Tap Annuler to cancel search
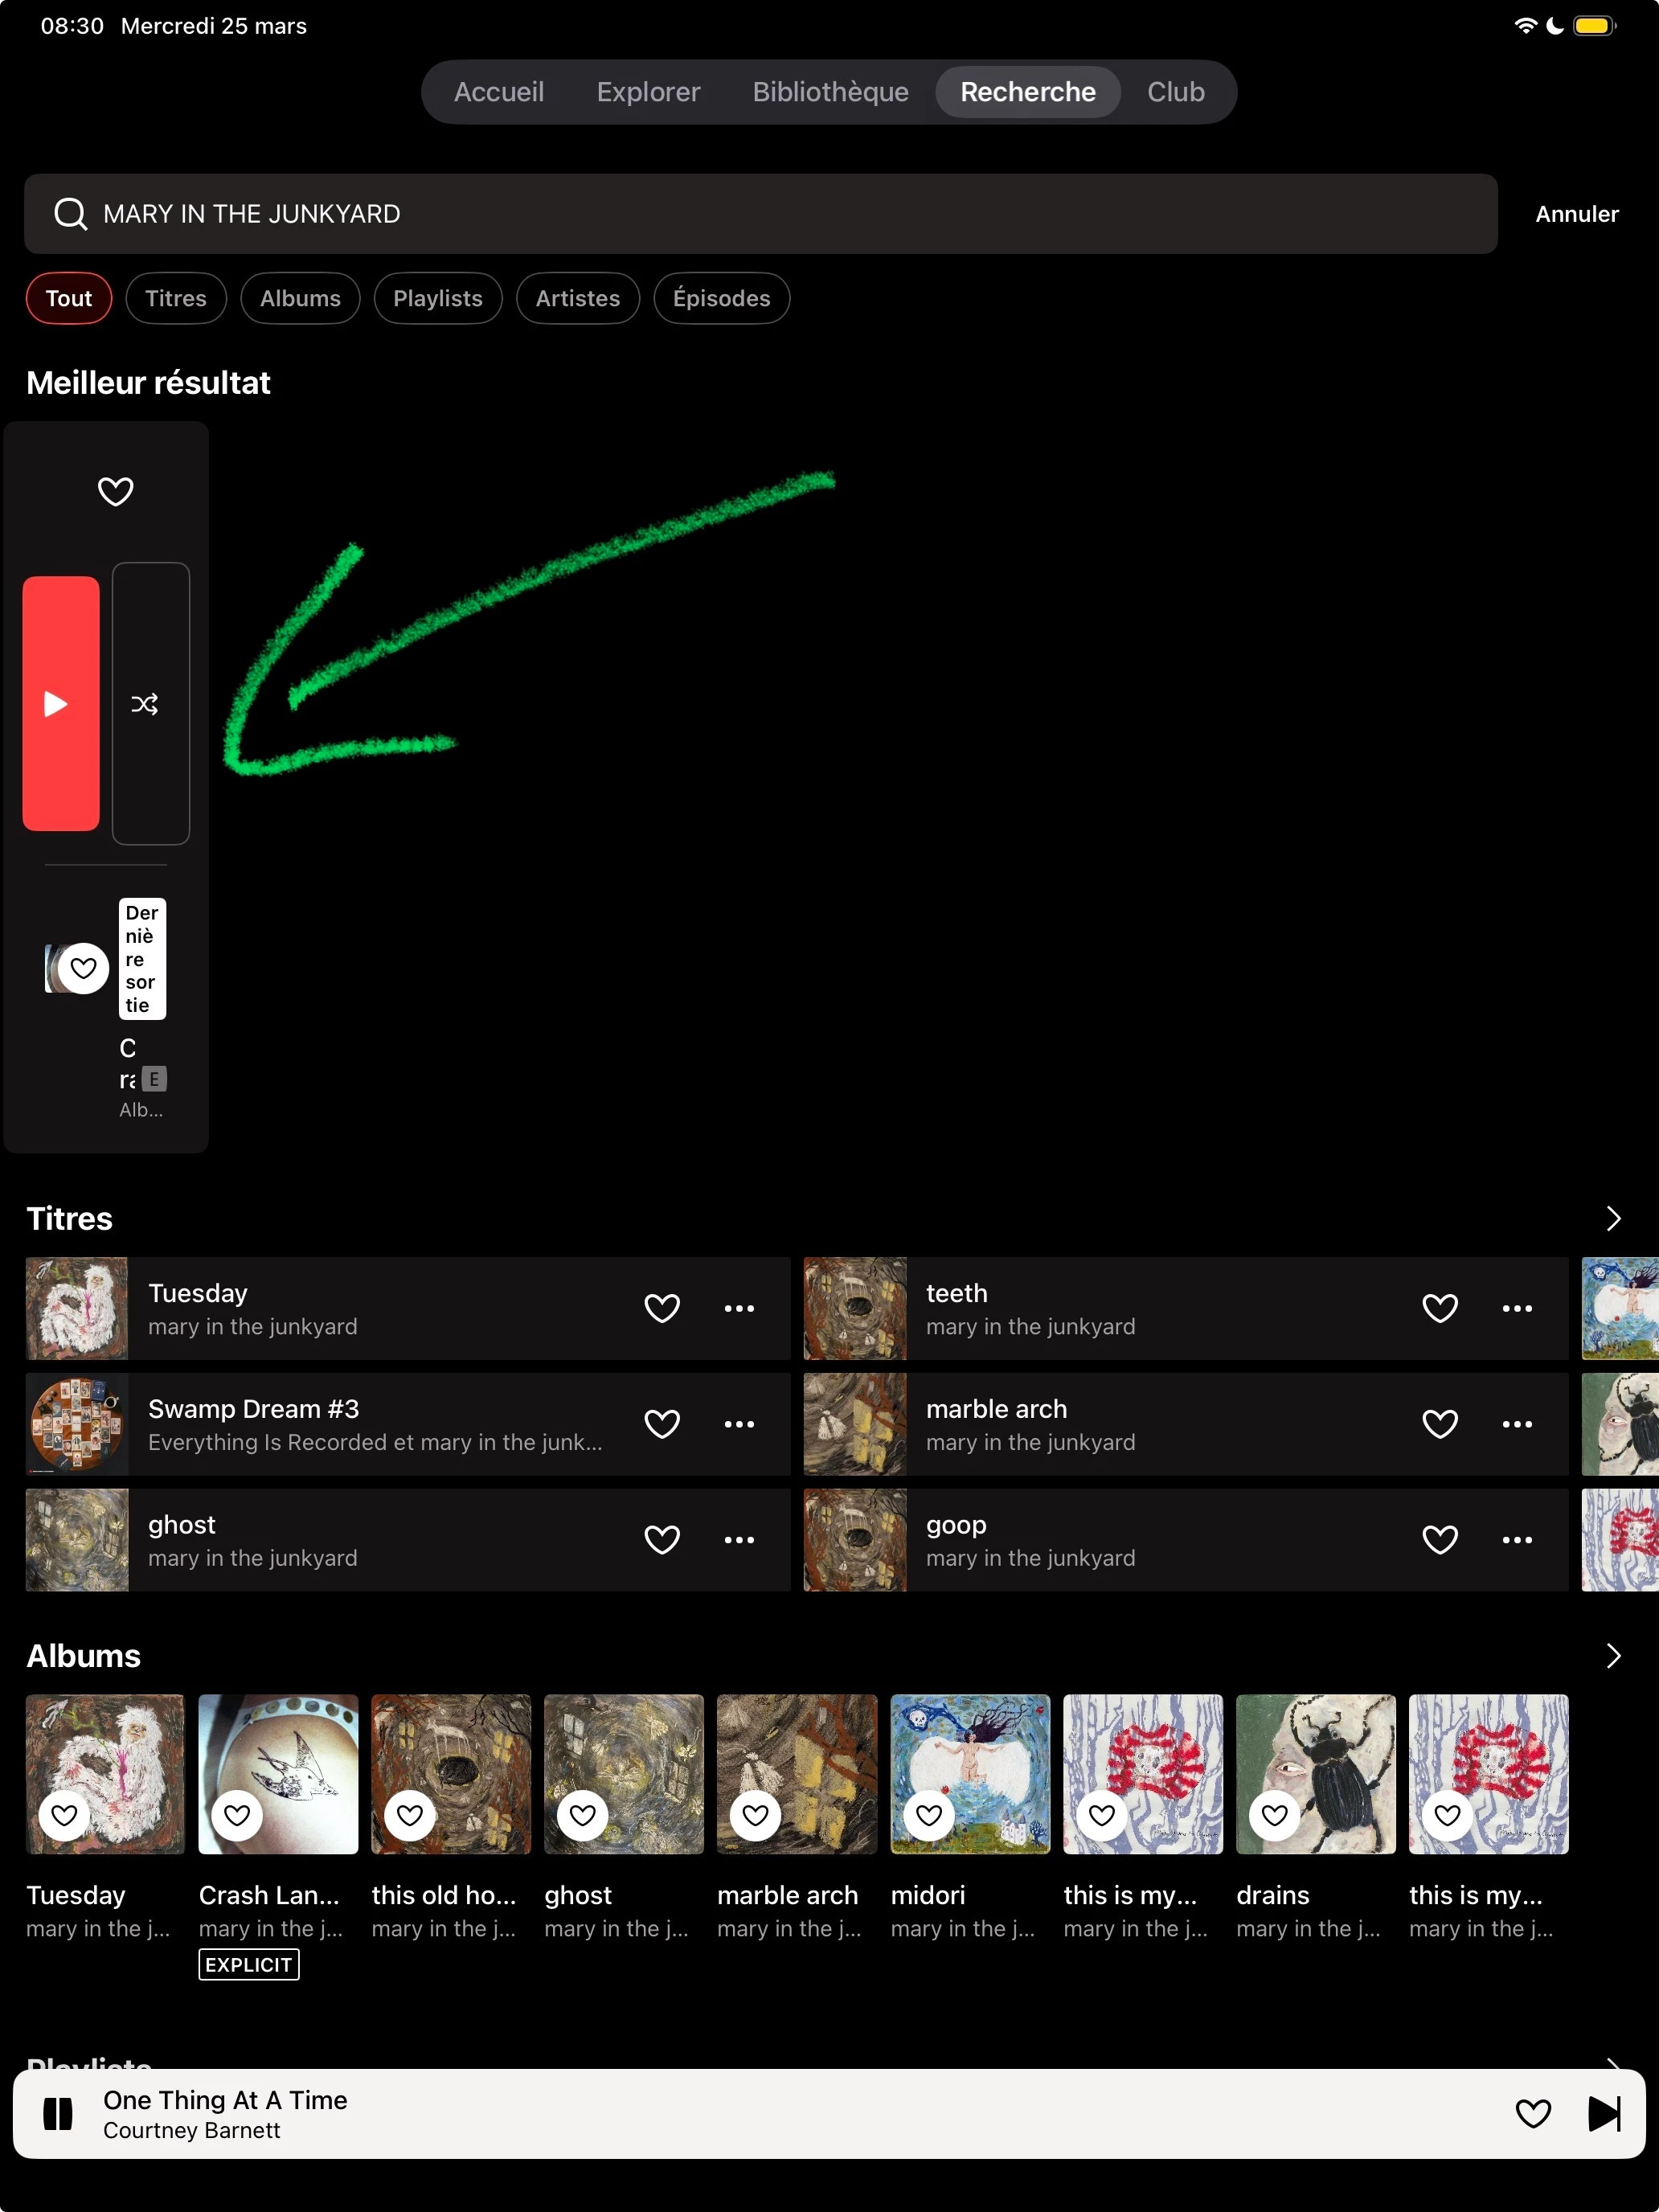Viewport: 1659px width, 2212px height. [1576, 214]
